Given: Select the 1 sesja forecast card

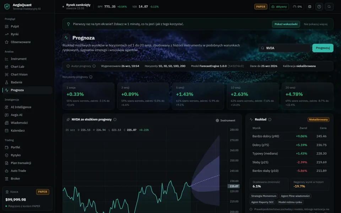Looking at the screenshot, I should (x=88, y=96).
